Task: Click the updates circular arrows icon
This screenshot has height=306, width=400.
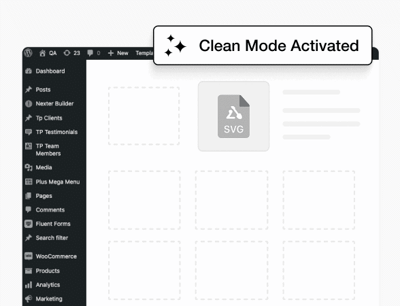Action: click(67, 53)
